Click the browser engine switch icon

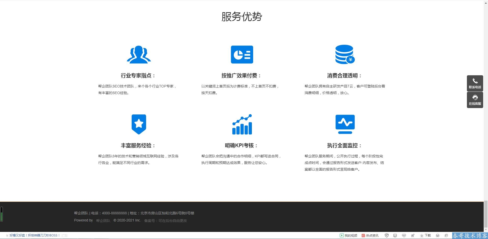coord(446,235)
